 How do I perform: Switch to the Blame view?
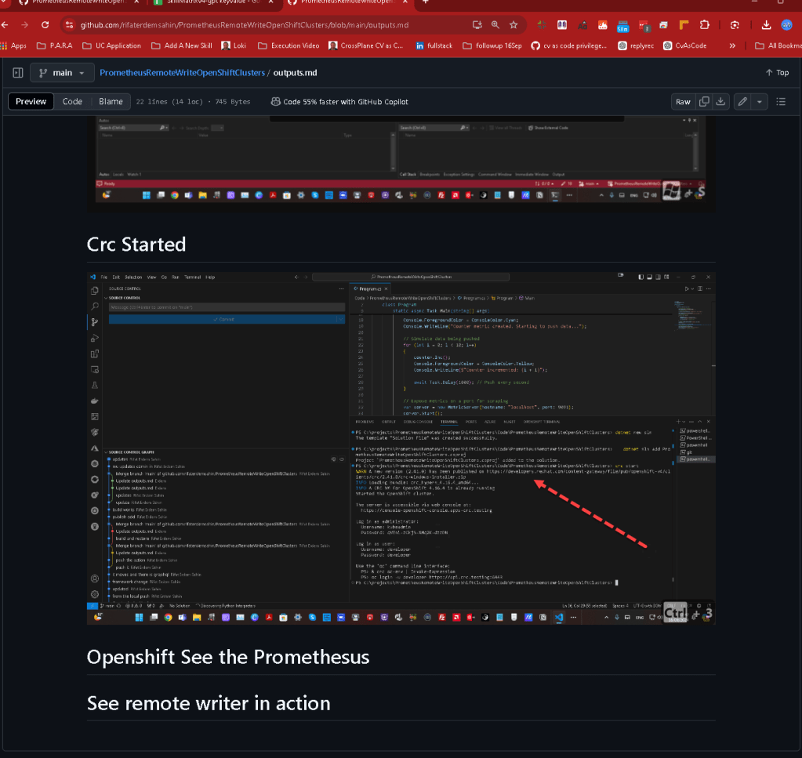(111, 101)
